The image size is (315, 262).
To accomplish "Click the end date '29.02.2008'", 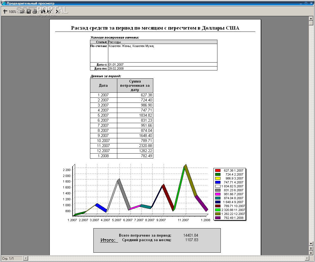I will pos(116,68).
